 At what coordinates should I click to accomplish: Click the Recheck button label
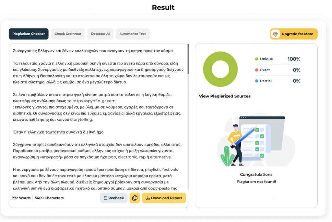click(x=116, y=198)
